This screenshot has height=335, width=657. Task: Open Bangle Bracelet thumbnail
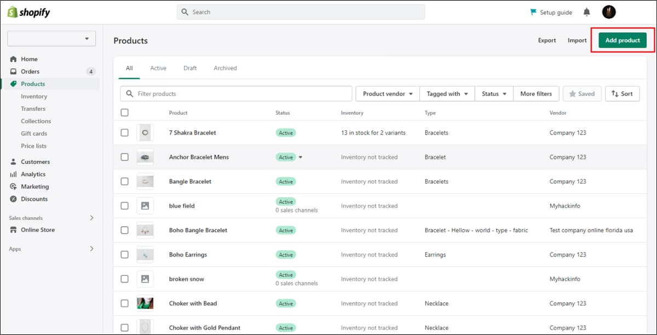coord(145,181)
